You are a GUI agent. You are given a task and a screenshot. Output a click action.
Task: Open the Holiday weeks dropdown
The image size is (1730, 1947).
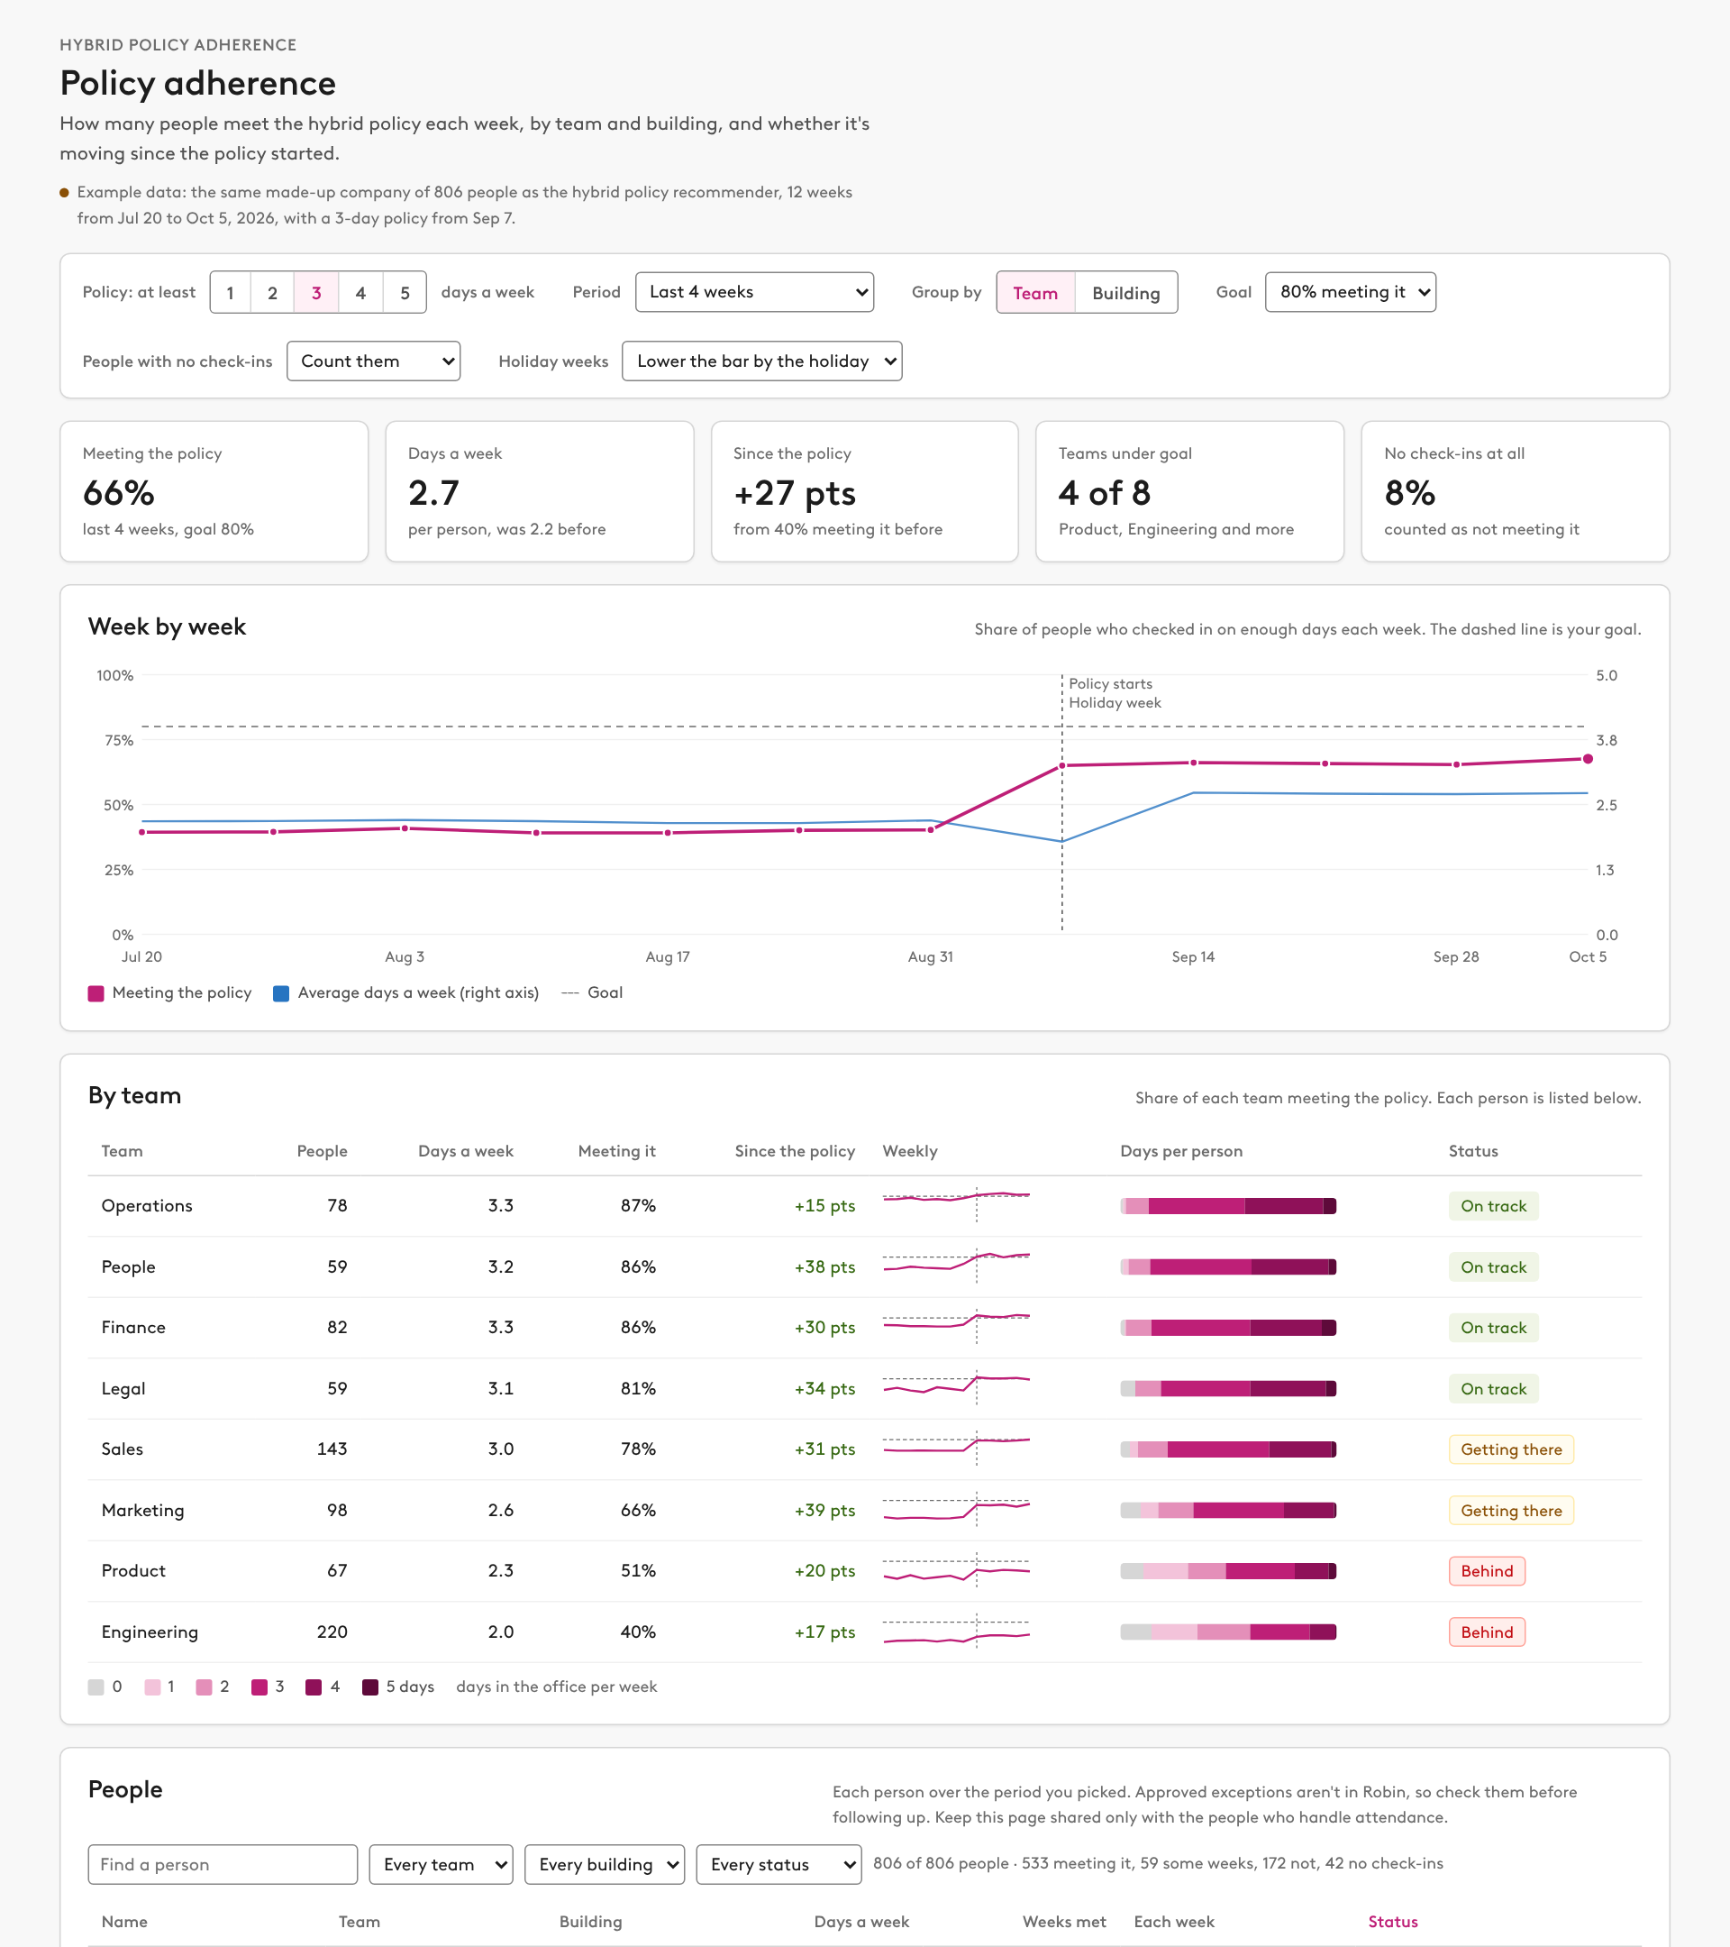pos(761,361)
